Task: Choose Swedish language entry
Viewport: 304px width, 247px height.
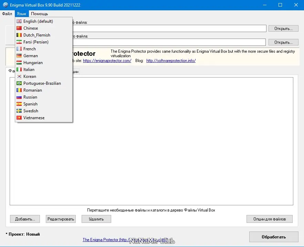Action: coord(44,111)
